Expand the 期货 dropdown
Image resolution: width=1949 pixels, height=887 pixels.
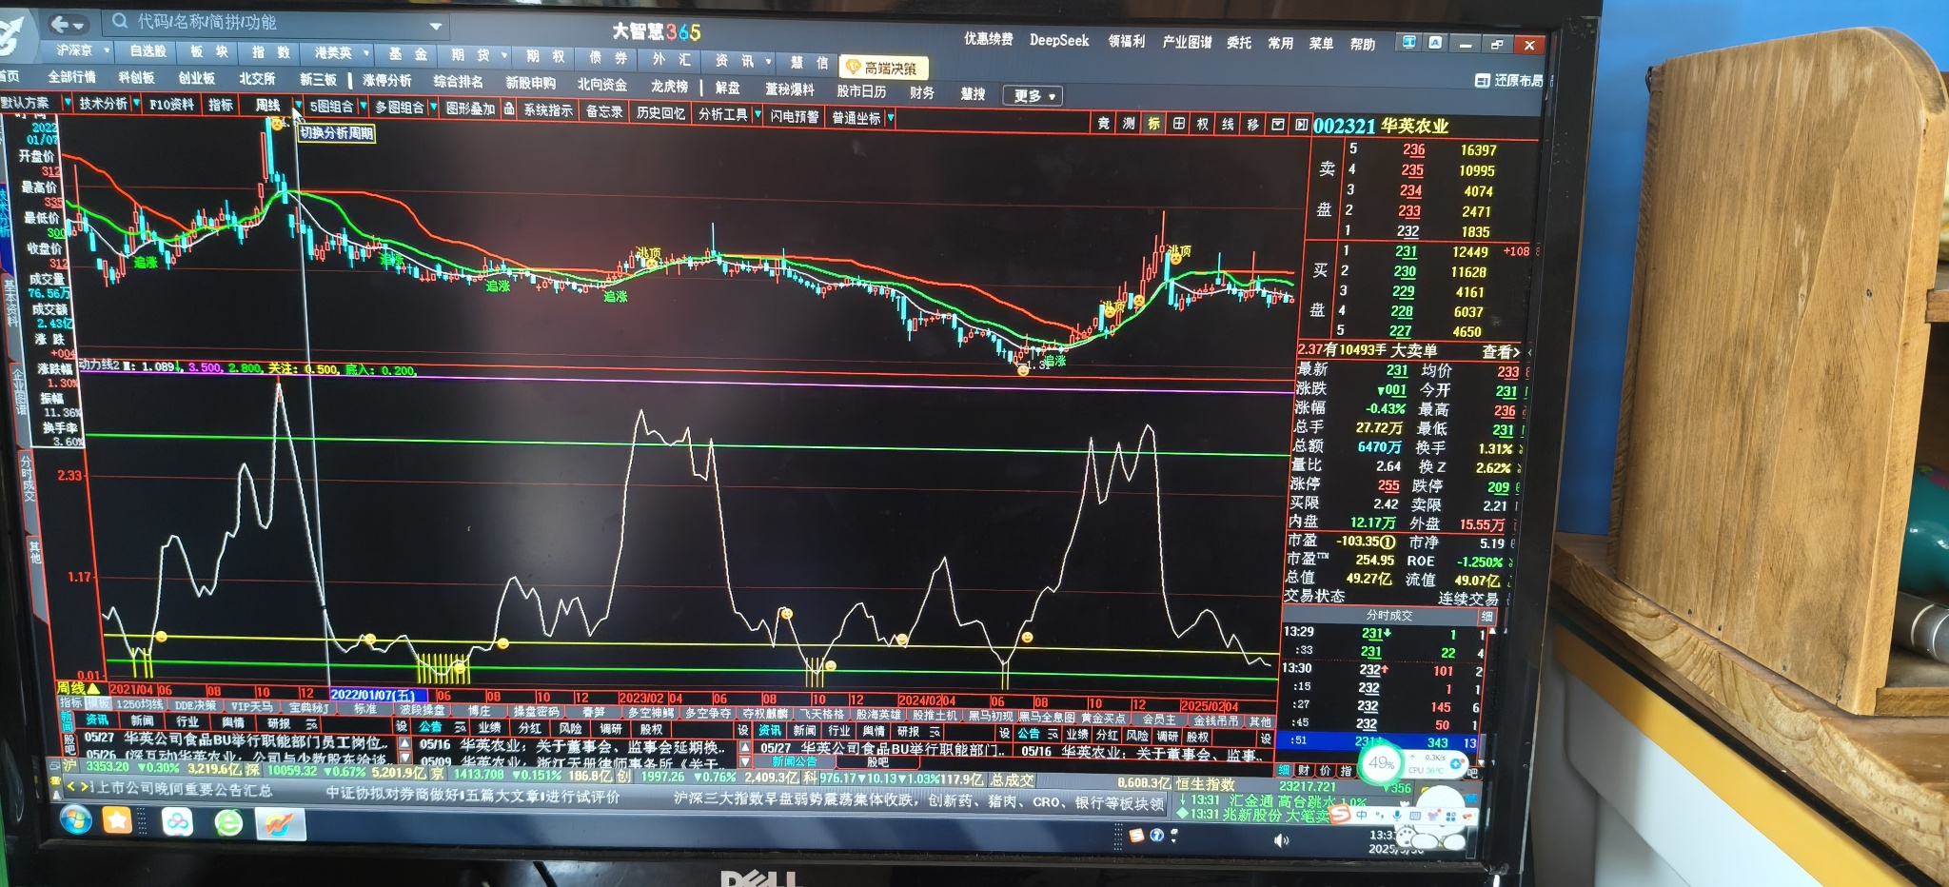[x=504, y=56]
